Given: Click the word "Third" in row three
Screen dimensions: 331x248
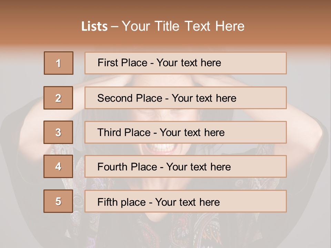Looking at the screenshot, I should coord(110,133).
